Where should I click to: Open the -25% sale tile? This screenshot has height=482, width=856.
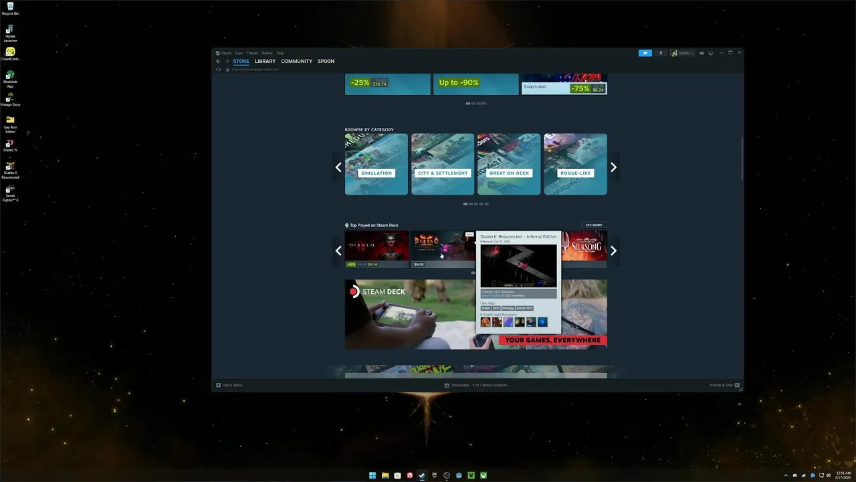pyautogui.click(x=387, y=84)
